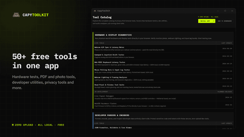Click the Live Signal Debugger planned release date
This screenshot has width=244, height=137.
pyautogui.click(x=228, y=97)
